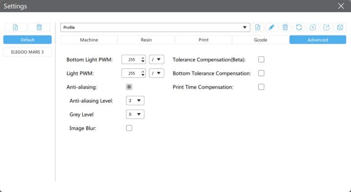Click the circular arrows reset profile icon
Screen dimensions: 351x192
(299, 27)
